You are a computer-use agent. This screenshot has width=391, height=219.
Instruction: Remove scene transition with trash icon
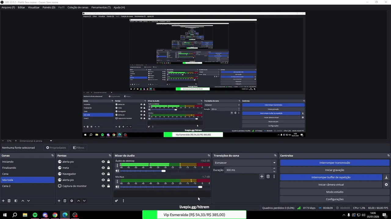pos(268,176)
